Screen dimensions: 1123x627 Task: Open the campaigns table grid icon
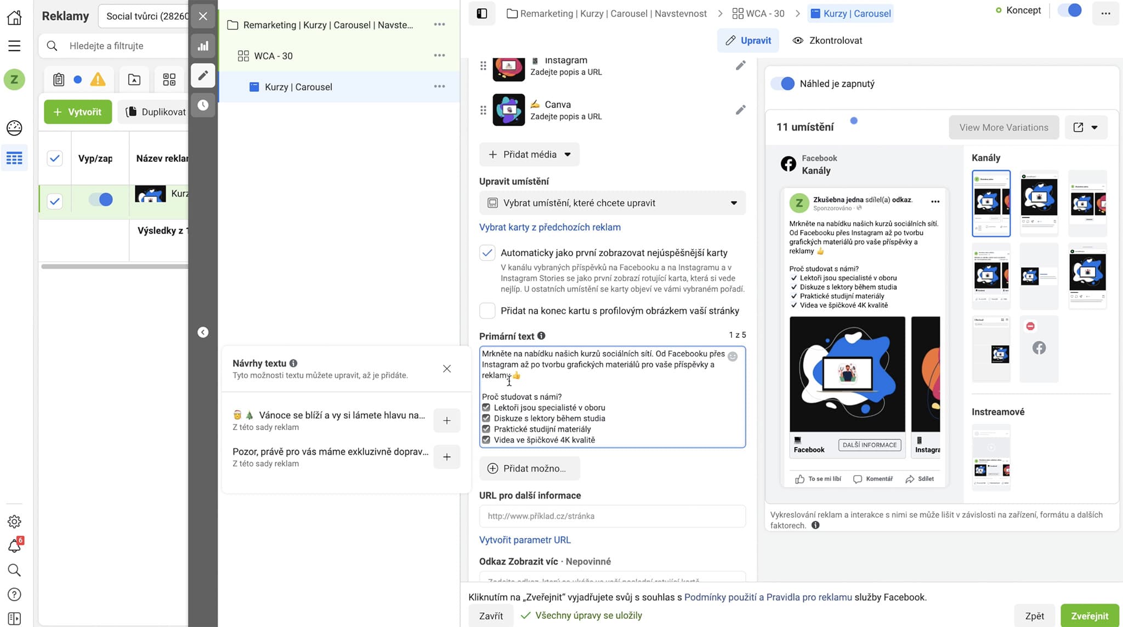(x=14, y=159)
